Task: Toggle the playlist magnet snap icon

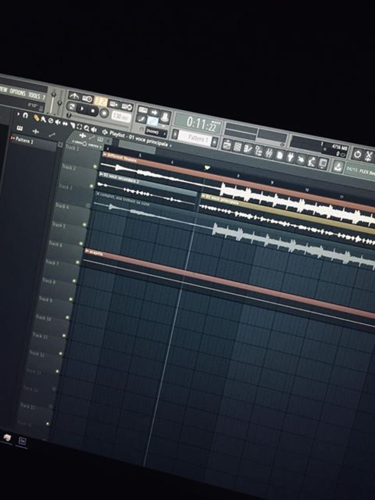Action: coord(25,115)
